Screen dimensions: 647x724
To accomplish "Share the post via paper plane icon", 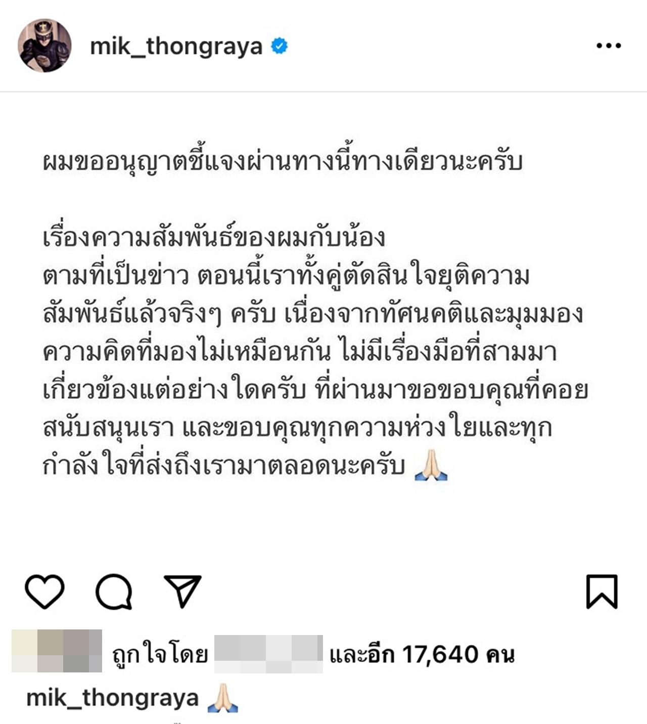I will tap(182, 591).
